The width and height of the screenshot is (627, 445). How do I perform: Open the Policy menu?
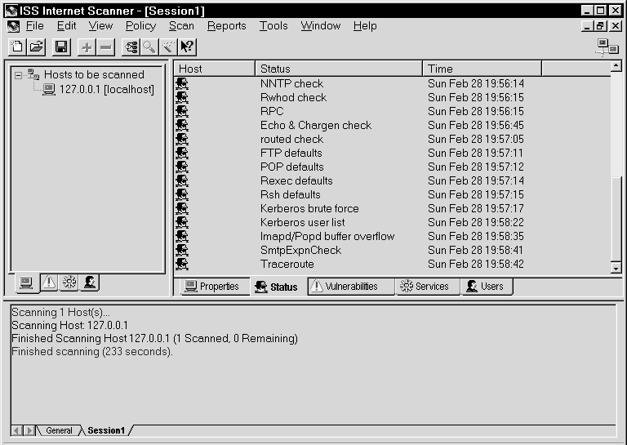coord(140,25)
